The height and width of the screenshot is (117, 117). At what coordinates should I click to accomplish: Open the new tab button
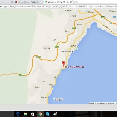click(x=76, y=2)
